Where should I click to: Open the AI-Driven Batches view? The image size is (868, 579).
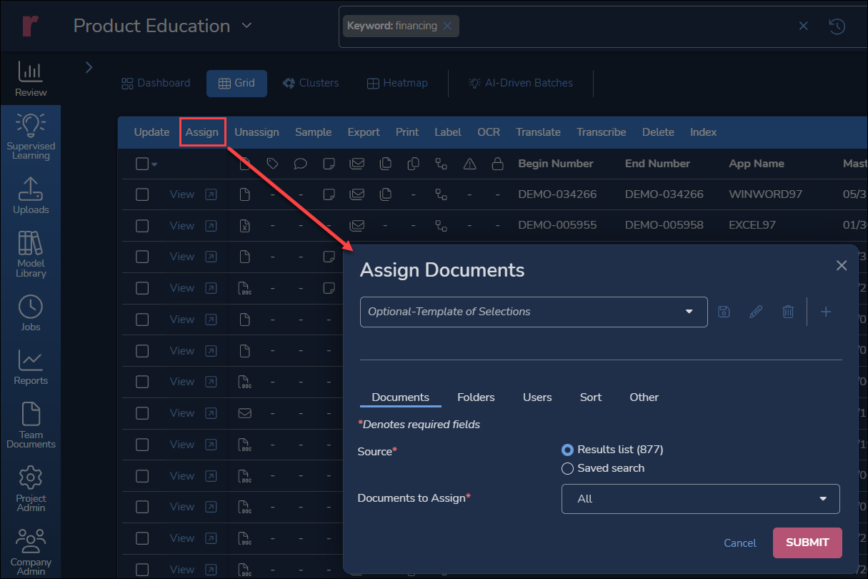pyautogui.click(x=521, y=83)
